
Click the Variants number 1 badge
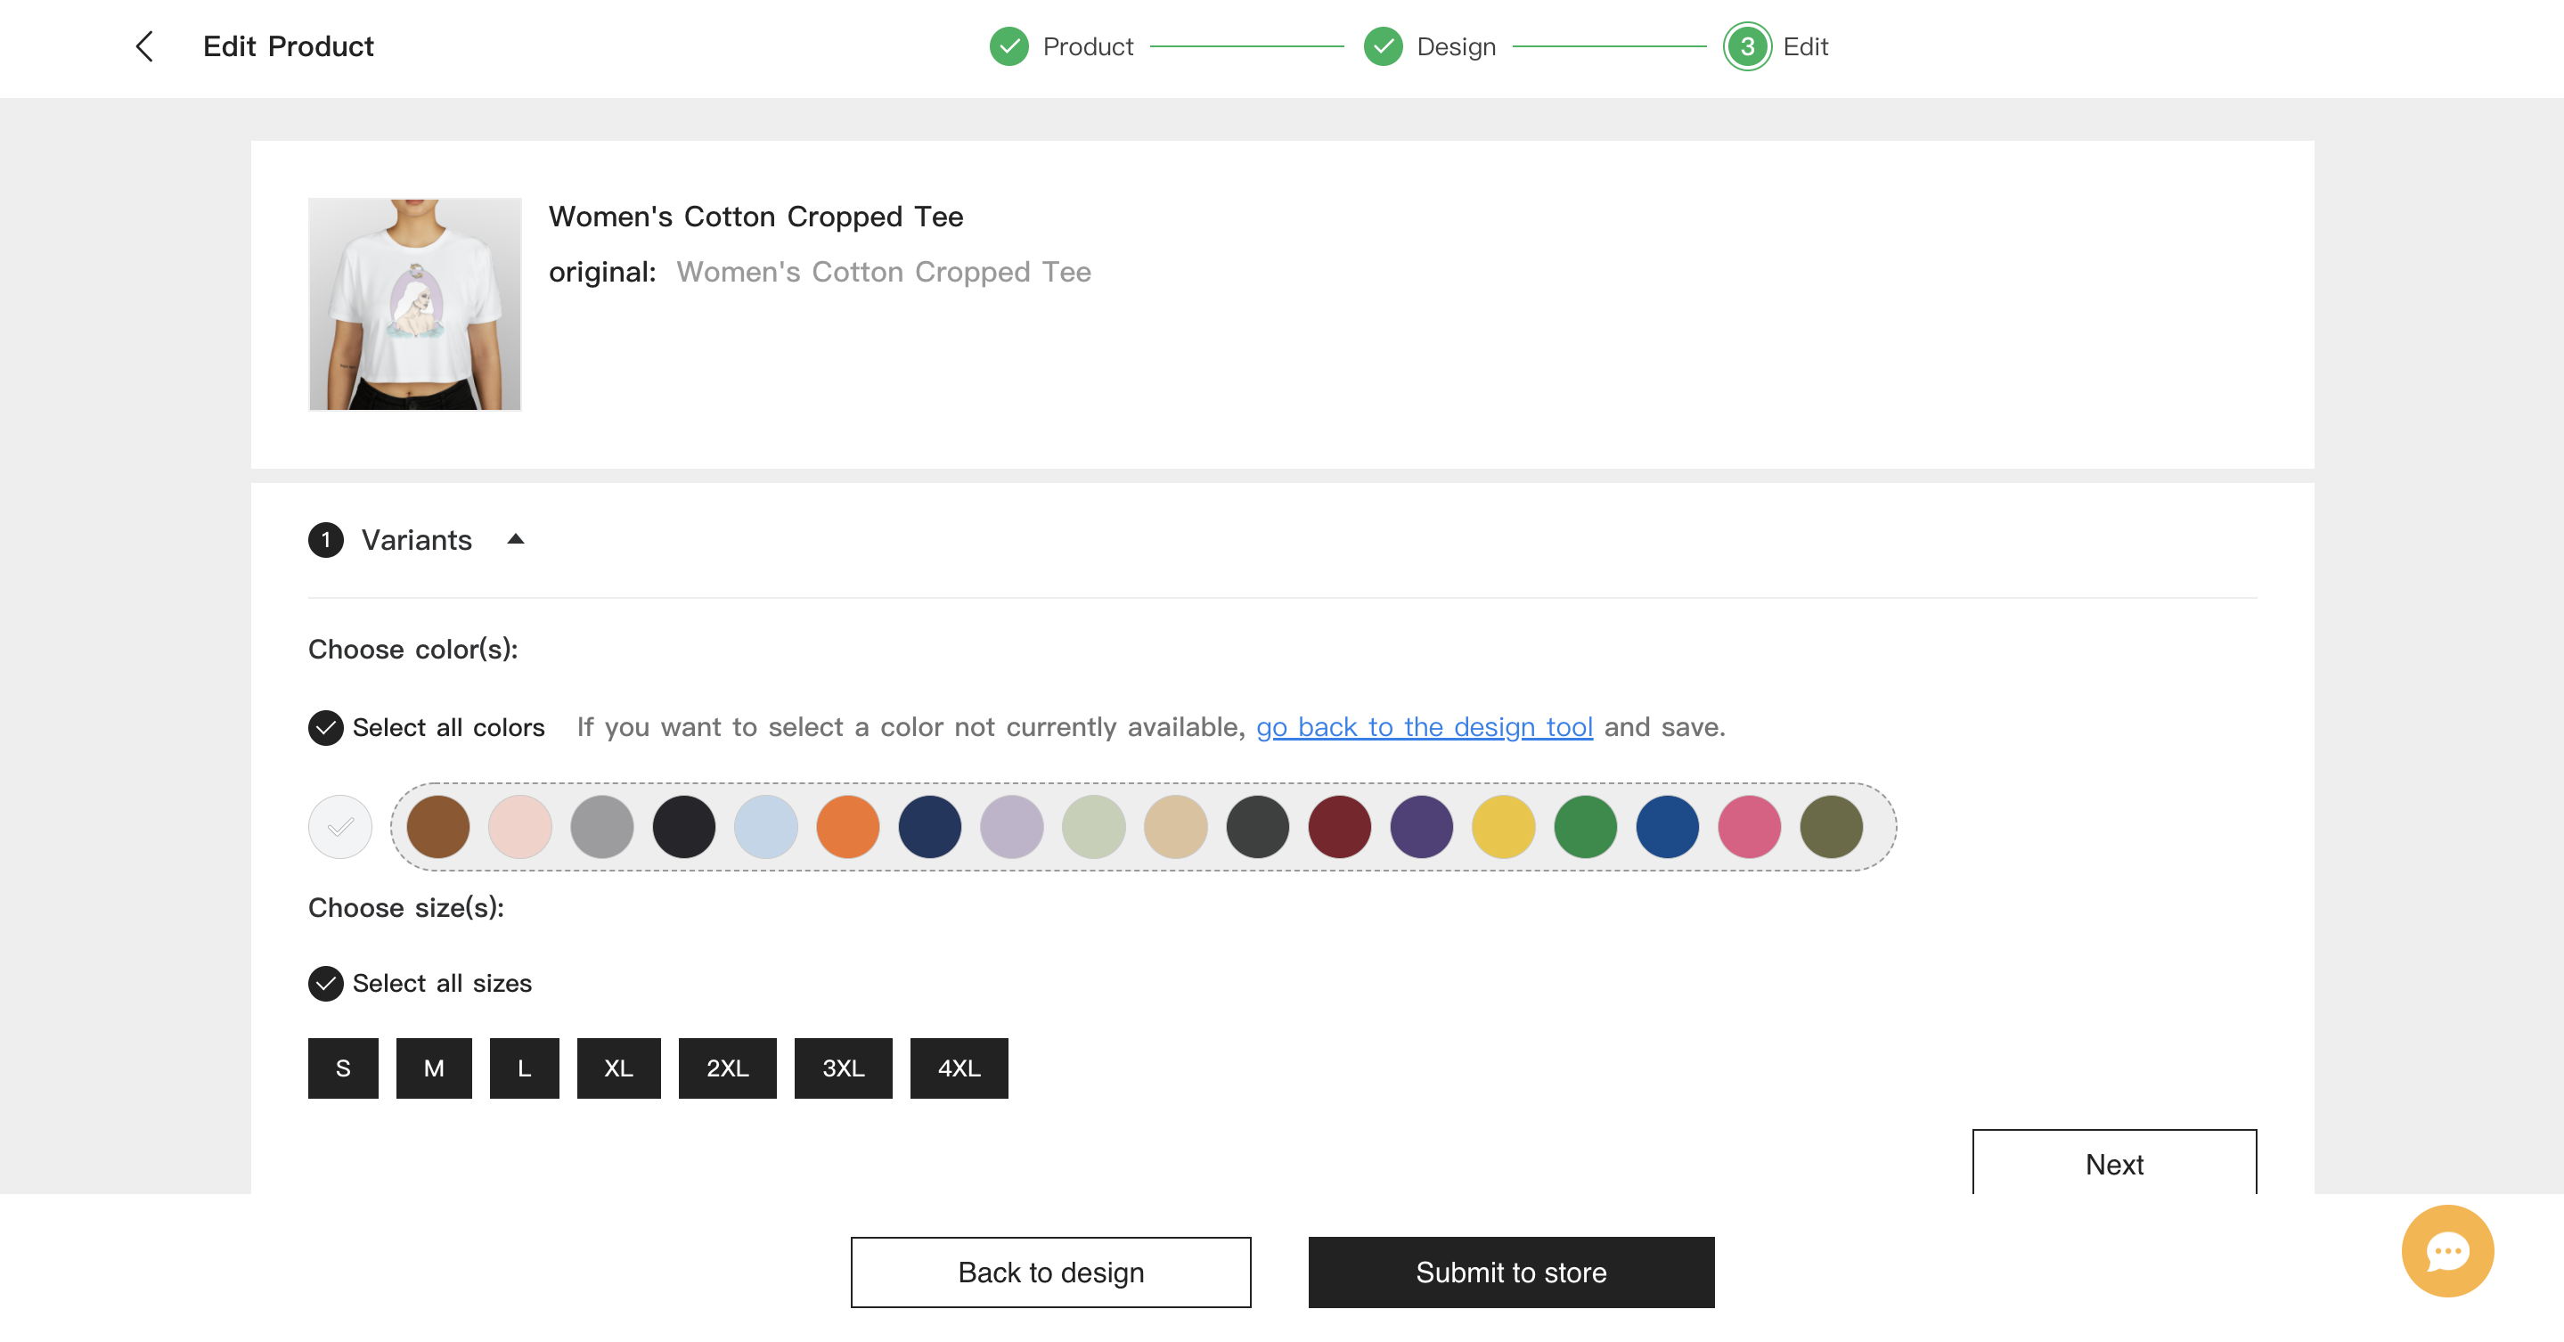click(325, 540)
